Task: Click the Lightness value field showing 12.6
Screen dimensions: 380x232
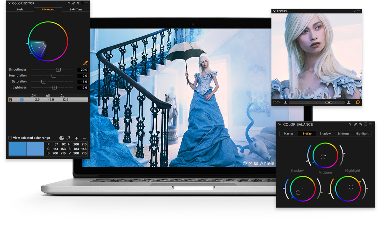Action: 82,88
